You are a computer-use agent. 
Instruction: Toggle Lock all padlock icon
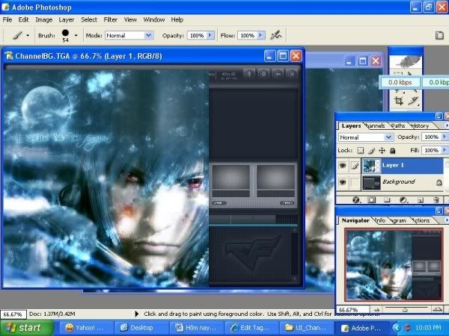click(x=393, y=151)
